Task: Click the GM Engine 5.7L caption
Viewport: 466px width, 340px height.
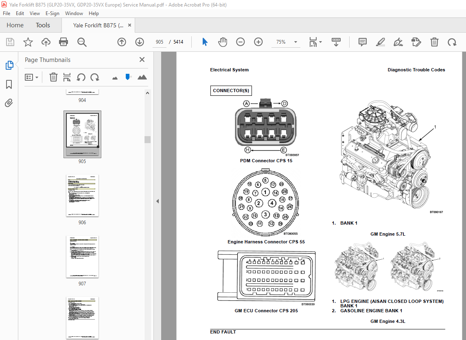Action: tap(387, 234)
